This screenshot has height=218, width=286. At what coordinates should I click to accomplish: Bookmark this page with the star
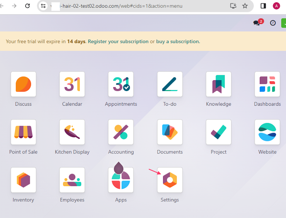coord(245,6)
